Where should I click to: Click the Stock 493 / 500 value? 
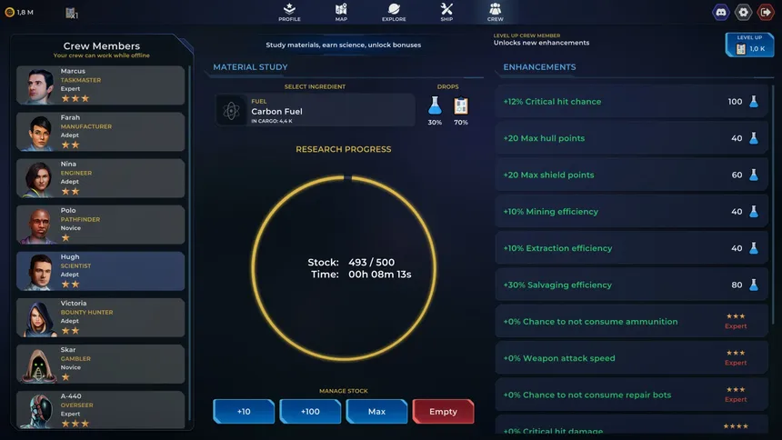(x=371, y=263)
